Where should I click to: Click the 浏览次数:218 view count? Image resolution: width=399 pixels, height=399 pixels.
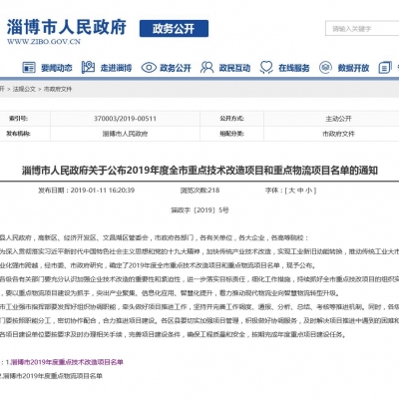(199, 191)
